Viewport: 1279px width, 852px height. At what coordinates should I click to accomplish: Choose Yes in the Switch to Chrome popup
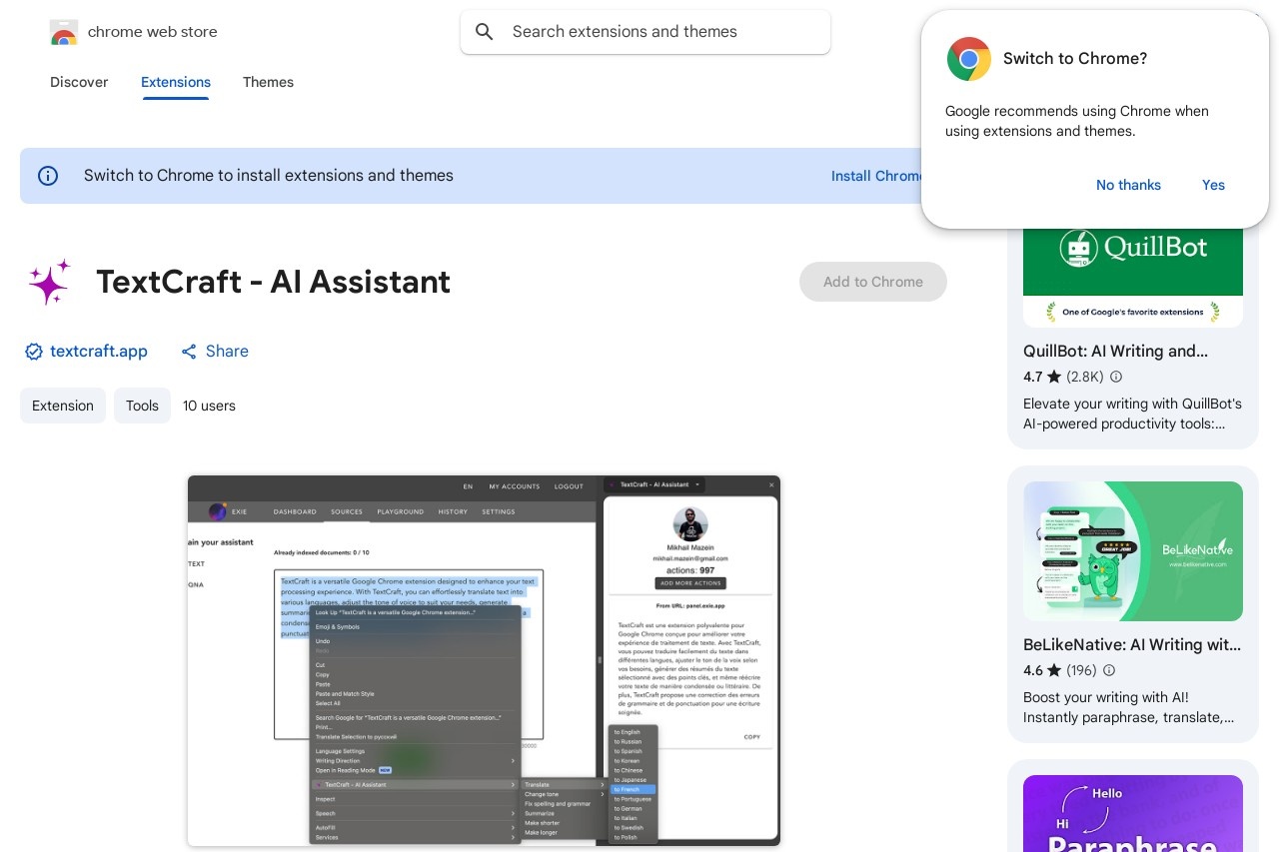pos(1213,185)
